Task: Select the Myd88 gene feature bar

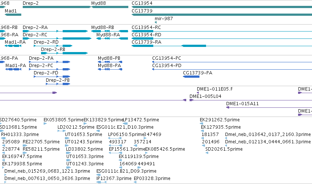Action: click(x=110, y=7)
